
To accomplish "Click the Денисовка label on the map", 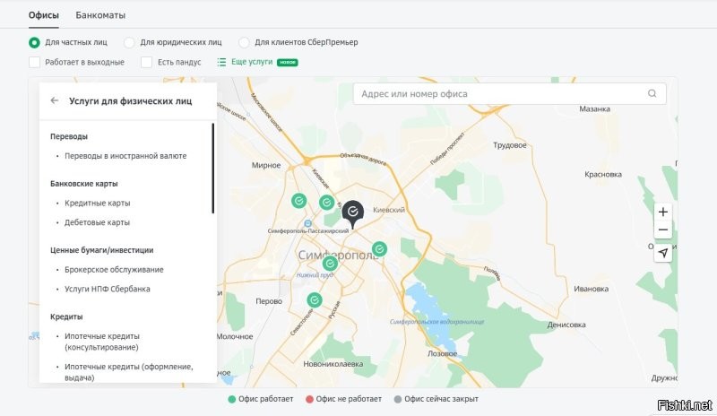I will point(566,325).
